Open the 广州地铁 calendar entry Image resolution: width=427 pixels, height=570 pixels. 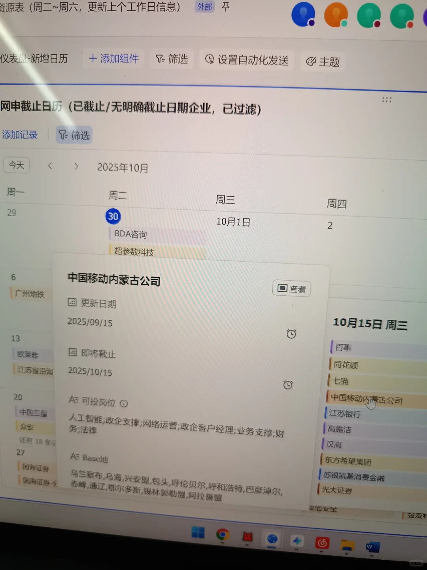tap(32, 294)
